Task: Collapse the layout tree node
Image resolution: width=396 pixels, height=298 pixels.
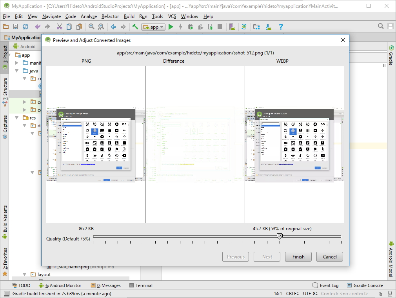Action: pyautogui.click(x=24, y=274)
